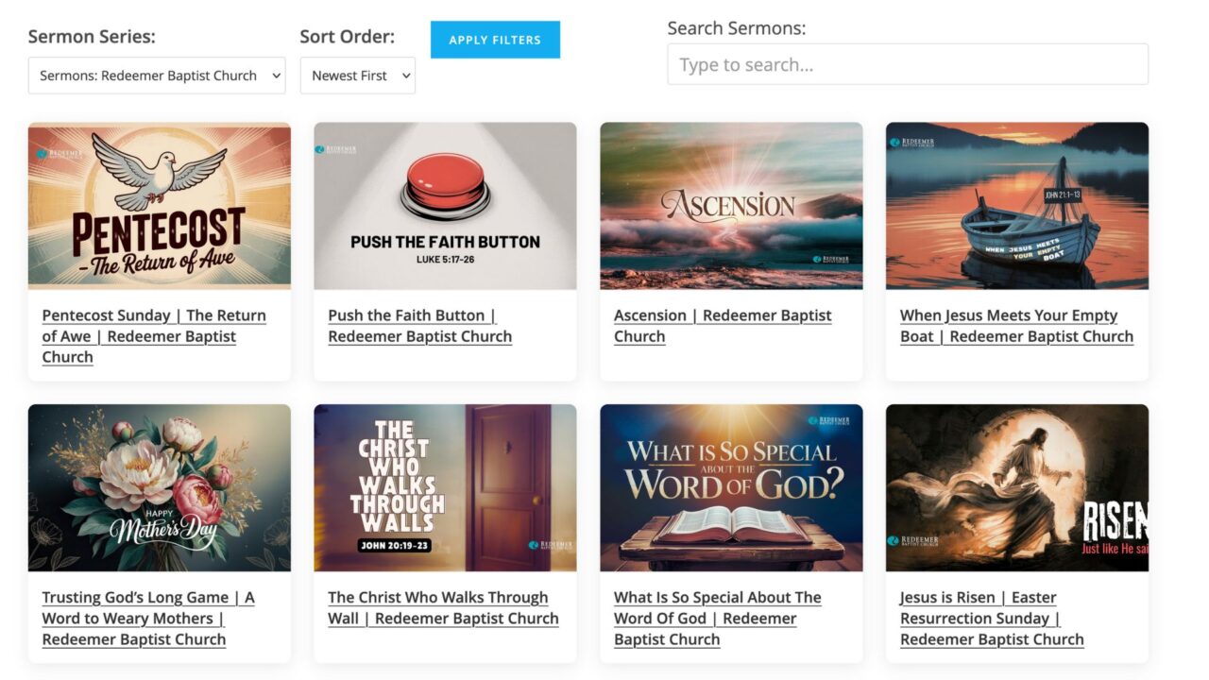Select the red Push the Faith Button image
1209x680 pixels.
pos(445,205)
